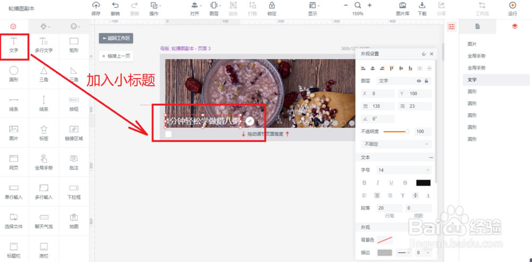Open the stroke width dropdown
Screen dimensions: 532x262
click(x=423, y=252)
